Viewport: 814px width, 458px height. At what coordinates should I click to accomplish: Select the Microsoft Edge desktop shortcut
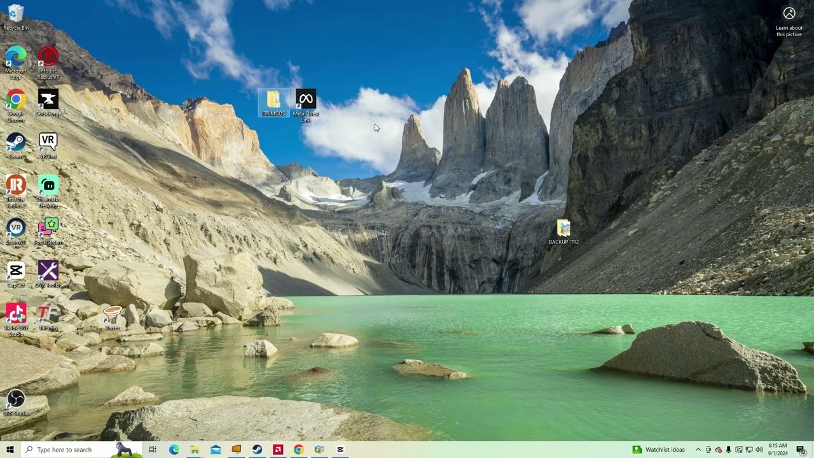(16, 62)
